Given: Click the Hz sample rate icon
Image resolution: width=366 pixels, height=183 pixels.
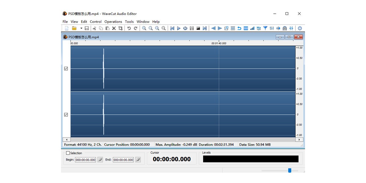Looking at the screenshot, I should coord(259,28).
